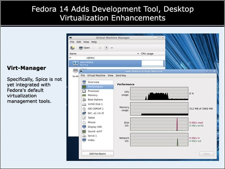This screenshot has height=169, width=225.
Task: Click the Open monitor icon in toolbar
Action: [x=81, y=48]
